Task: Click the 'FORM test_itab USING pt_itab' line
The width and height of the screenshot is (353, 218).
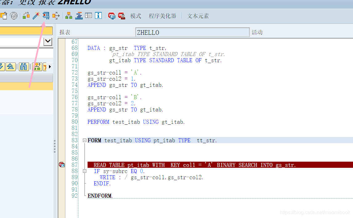Action: point(152,140)
